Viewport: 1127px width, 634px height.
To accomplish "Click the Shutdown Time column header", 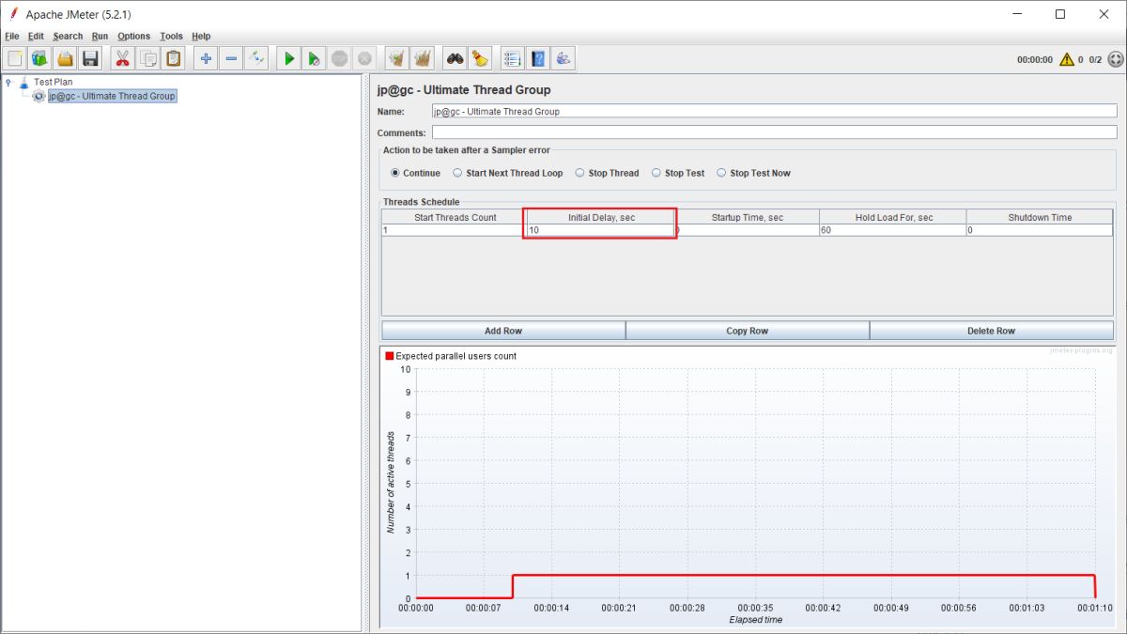I will (x=1040, y=217).
